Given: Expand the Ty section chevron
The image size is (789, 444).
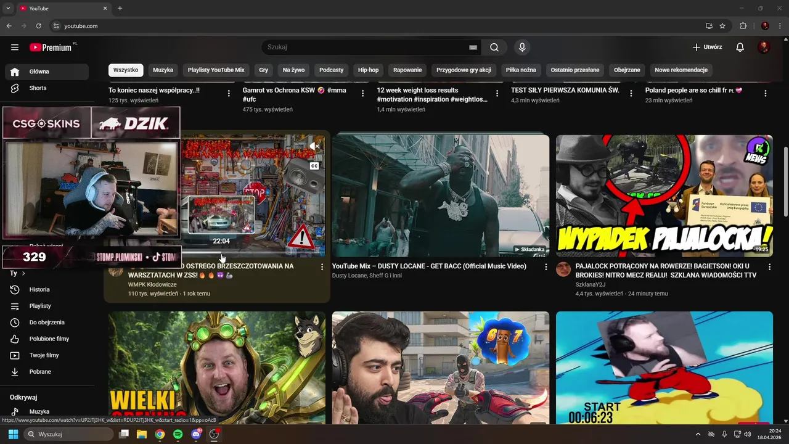Looking at the screenshot, I should click(23, 273).
